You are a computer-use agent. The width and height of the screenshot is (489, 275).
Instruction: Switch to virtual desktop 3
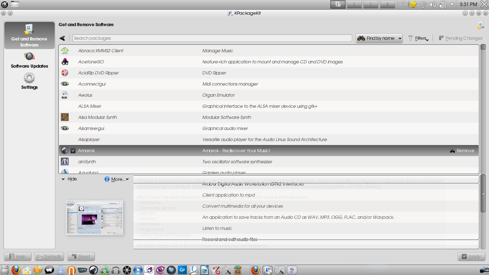click(371, 4)
